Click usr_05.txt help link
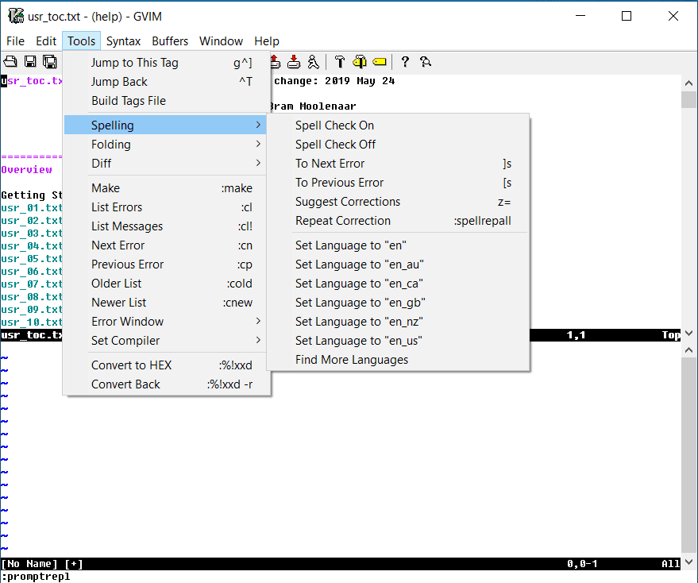Screen dimensions: 698x583 point(32,259)
